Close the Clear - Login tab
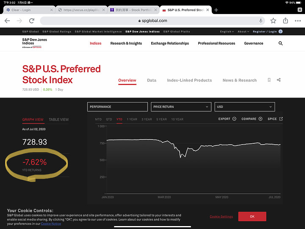This screenshot has height=229, width=305. [52, 10]
